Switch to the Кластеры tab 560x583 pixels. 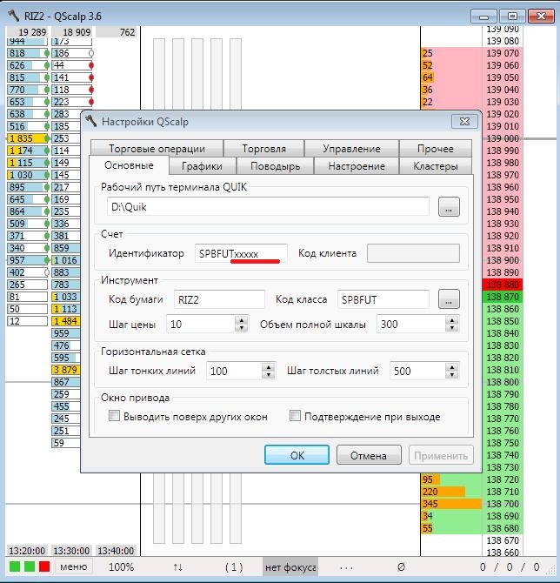(436, 166)
